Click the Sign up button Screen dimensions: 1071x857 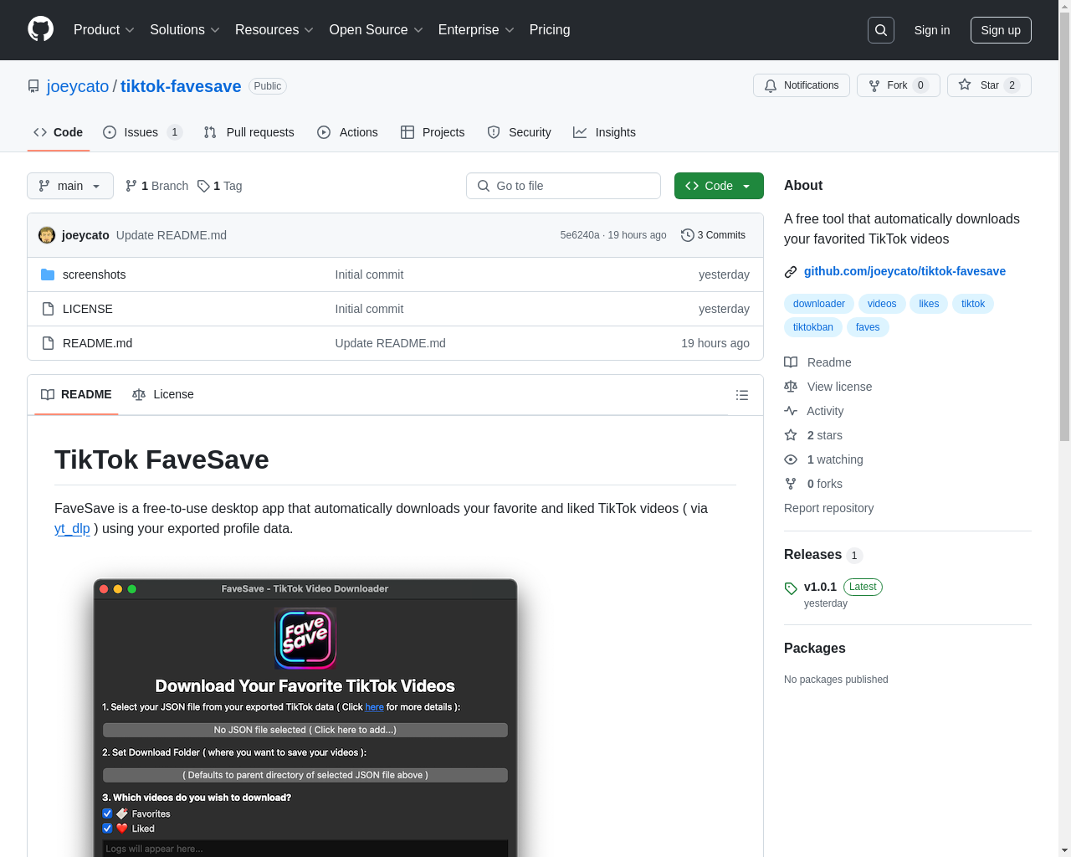[1001, 30]
